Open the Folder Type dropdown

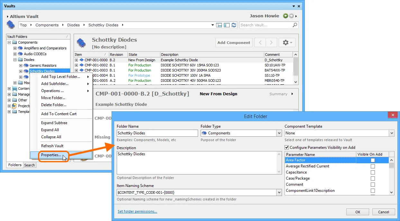279,133
